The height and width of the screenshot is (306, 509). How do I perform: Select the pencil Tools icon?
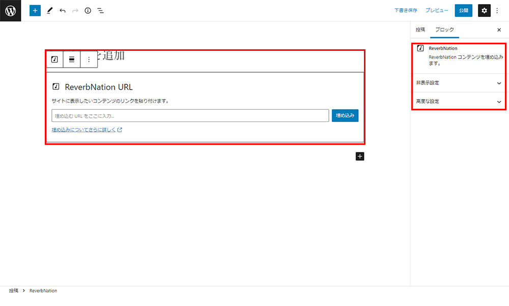[49, 10]
